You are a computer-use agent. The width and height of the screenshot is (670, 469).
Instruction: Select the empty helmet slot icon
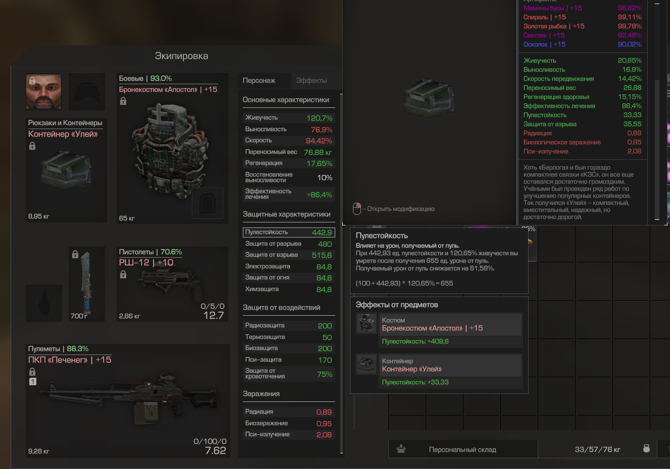pos(87,92)
